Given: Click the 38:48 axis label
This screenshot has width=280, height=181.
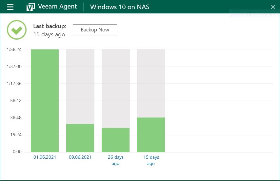Looking at the screenshot, I should (16, 118).
